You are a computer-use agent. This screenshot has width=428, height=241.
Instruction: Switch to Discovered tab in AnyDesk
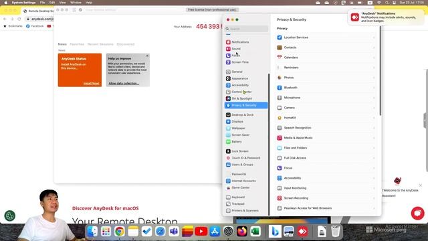(x=126, y=44)
